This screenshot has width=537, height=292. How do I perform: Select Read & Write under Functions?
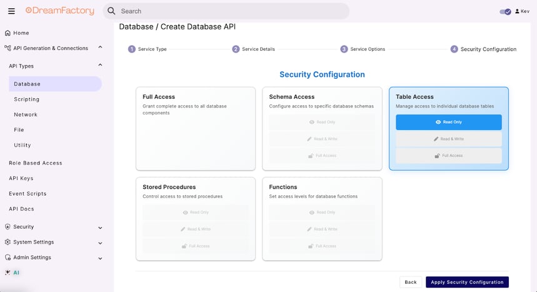(x=322, y=229)
